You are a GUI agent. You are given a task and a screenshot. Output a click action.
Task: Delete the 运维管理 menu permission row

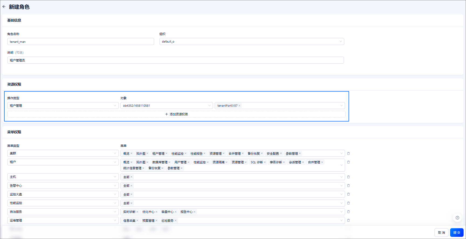348,220
